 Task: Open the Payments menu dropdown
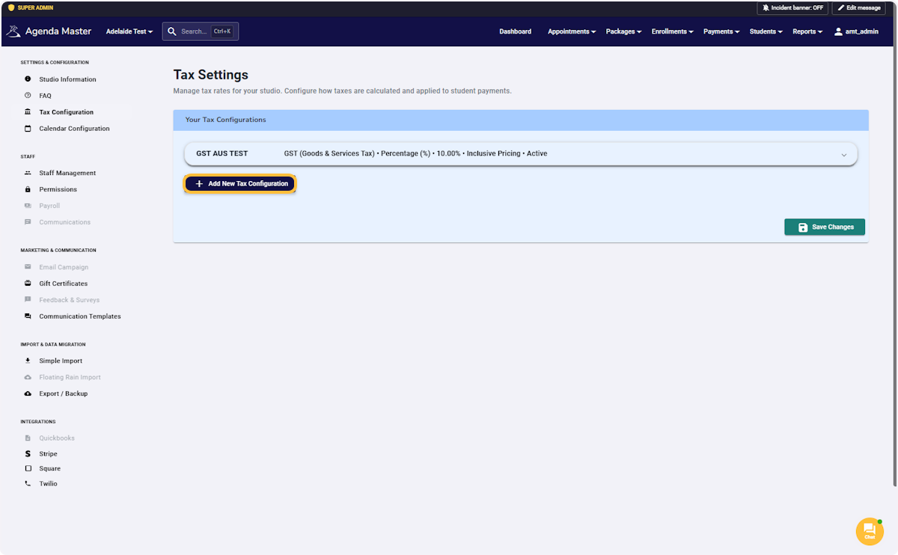(x=721, y=31)
